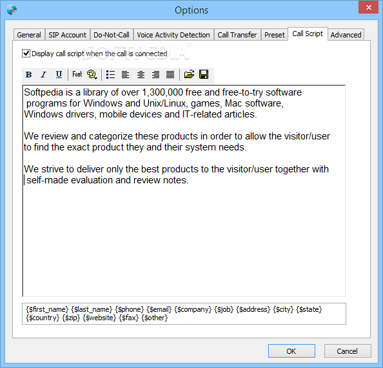Click the {$job} placeholder
This screenshot has height=368, width=383.
[224, 309]
